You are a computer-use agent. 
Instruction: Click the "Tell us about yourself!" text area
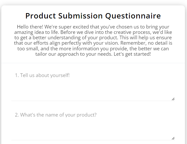coord(93,85)
